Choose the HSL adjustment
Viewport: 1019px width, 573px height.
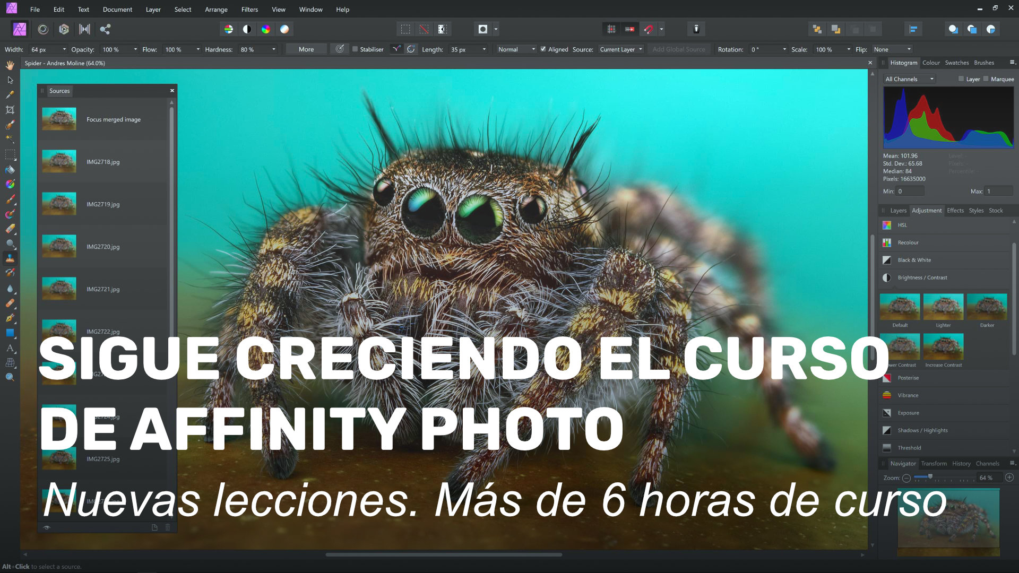945,225
